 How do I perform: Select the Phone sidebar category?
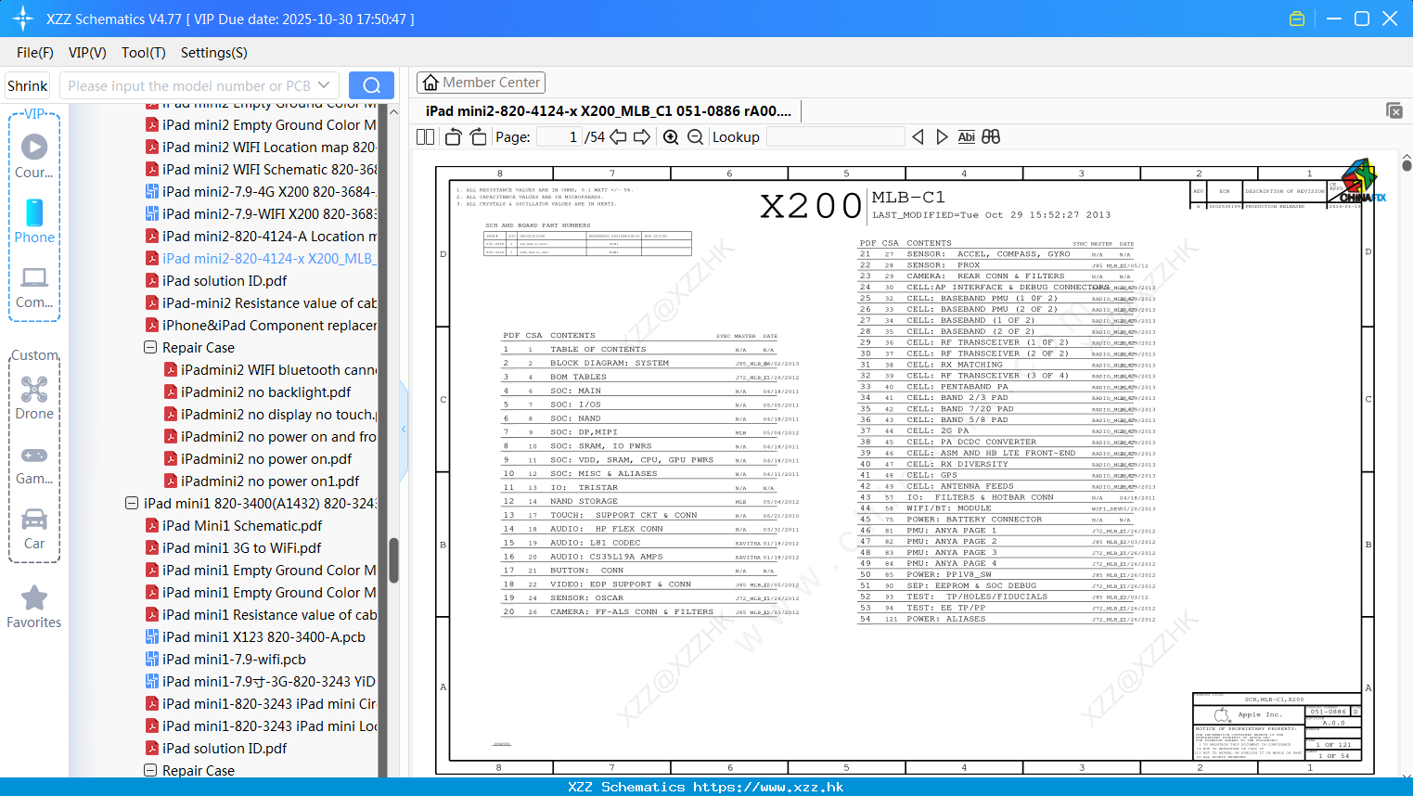click(x=34, y=222)
